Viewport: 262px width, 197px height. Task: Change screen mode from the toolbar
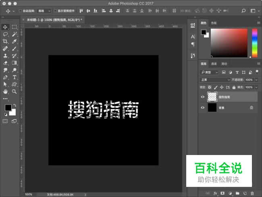click(14, 121)
